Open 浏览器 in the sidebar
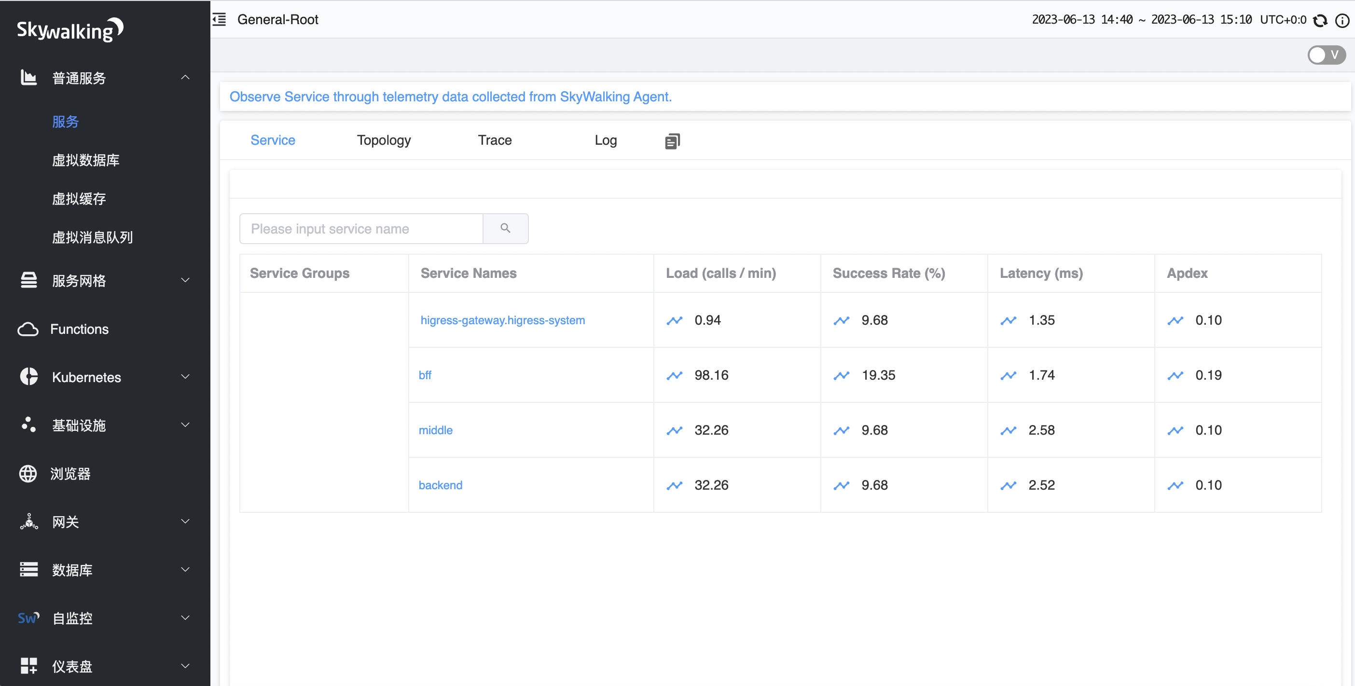1355x686 pixels. (70, 473)
